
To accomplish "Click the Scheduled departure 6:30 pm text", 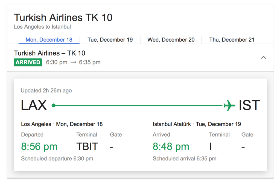I will tap(57, 158).
